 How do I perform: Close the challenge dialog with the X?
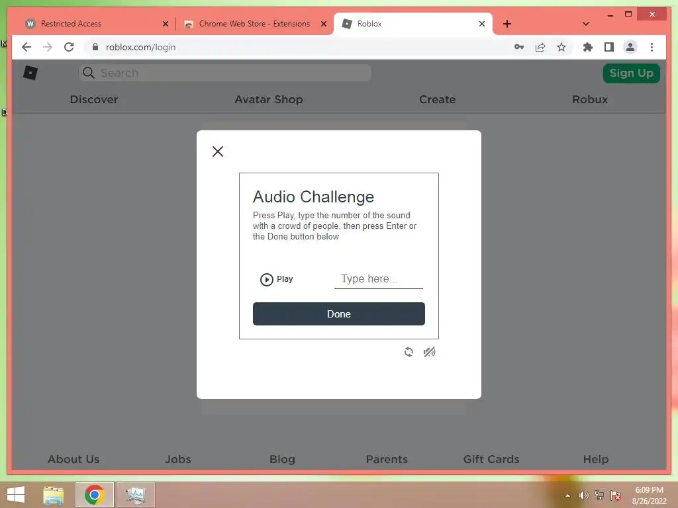click(x=218, y=151)
